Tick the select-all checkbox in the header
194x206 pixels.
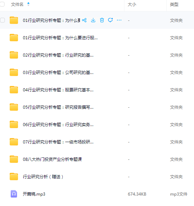[x=2, y=4]
